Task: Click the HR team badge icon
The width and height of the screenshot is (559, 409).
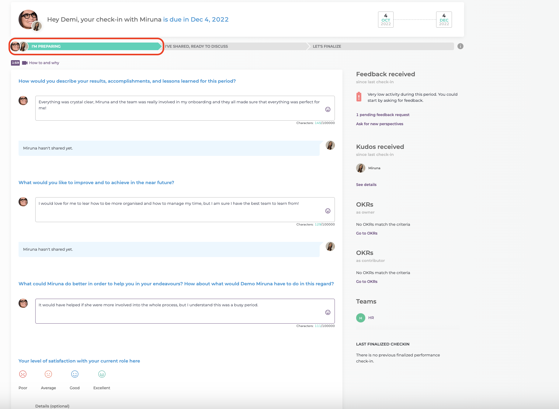Action: pos(361,318)
